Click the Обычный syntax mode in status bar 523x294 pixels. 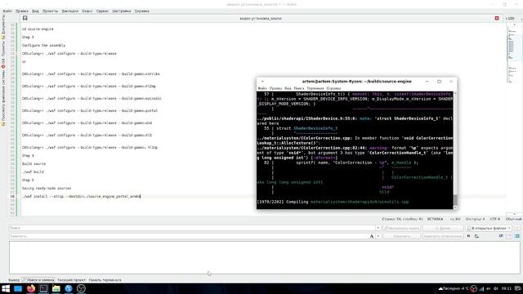pyautogui.click(x=513, y=219)
